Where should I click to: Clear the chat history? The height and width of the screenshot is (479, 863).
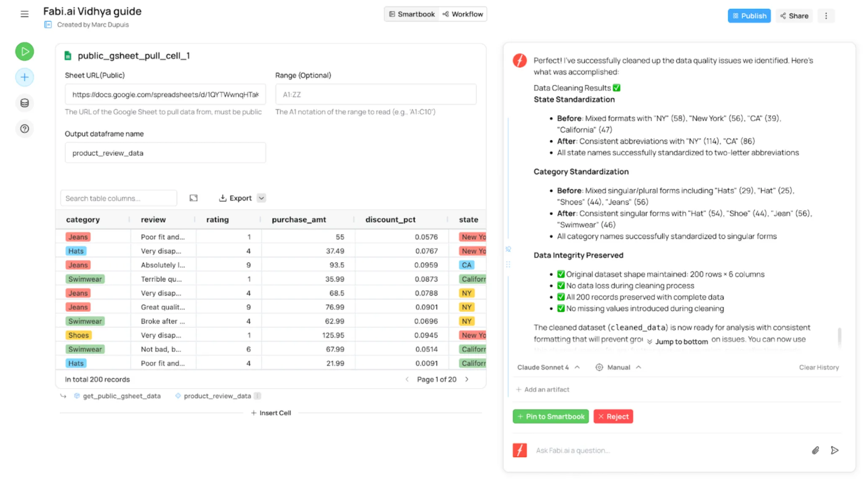click(819, 367)
